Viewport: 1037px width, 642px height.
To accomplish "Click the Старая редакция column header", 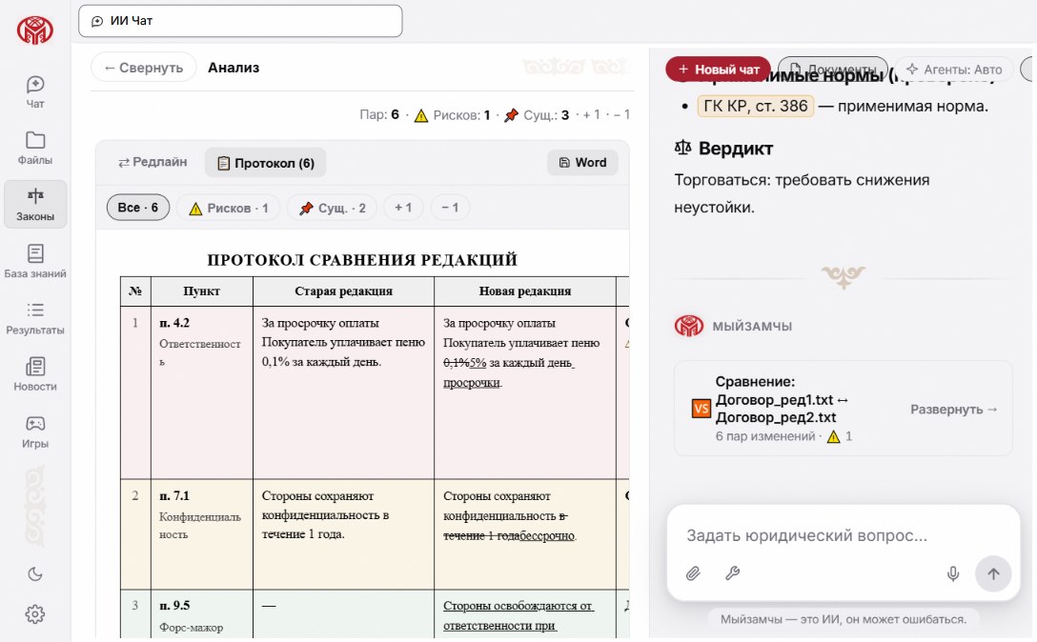I will coord(343,291).
